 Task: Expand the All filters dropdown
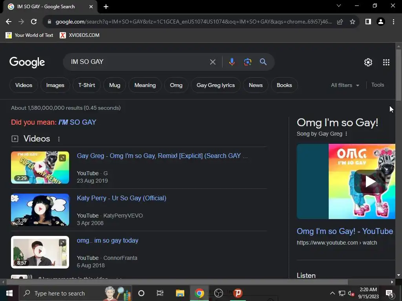[345, 85]
